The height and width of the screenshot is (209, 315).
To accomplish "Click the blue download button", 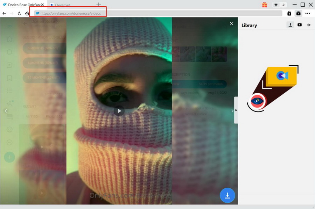I will (227, 195).
